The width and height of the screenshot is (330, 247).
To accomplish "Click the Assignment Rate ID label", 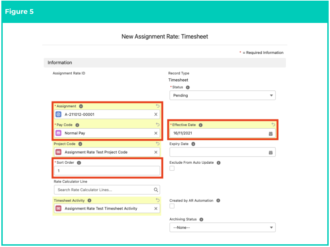I will tap(69, 73).
